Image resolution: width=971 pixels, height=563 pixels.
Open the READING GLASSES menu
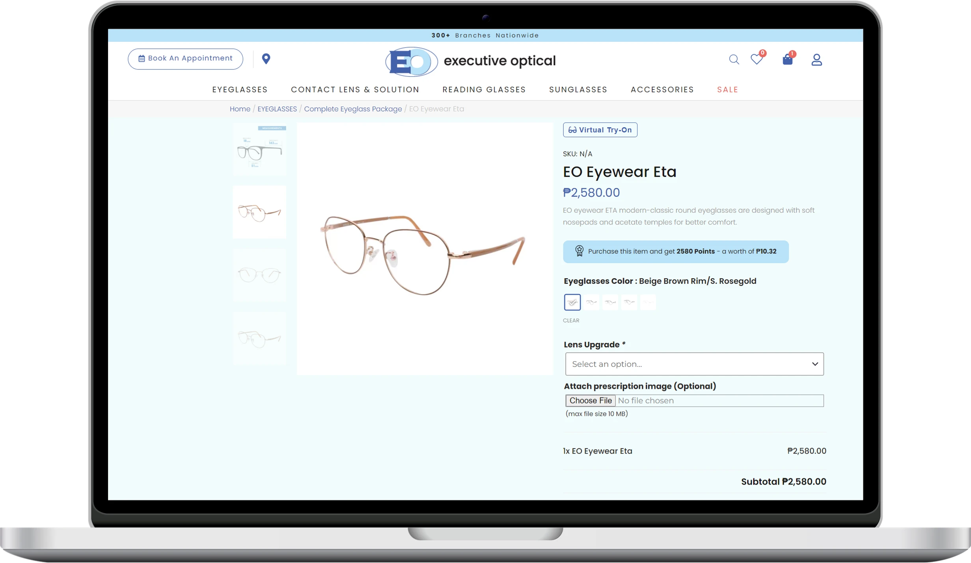point(484,89)
